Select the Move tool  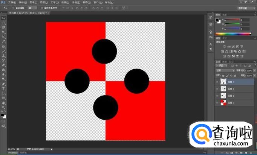[x=3, y=18]
